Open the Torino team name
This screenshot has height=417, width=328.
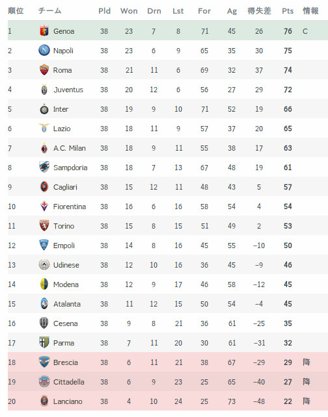pos(64,226)
